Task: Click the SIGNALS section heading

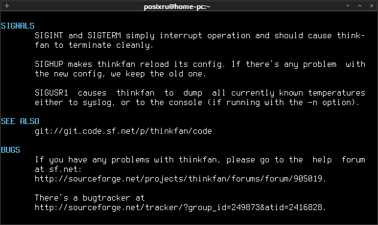Action: point(17,26)
